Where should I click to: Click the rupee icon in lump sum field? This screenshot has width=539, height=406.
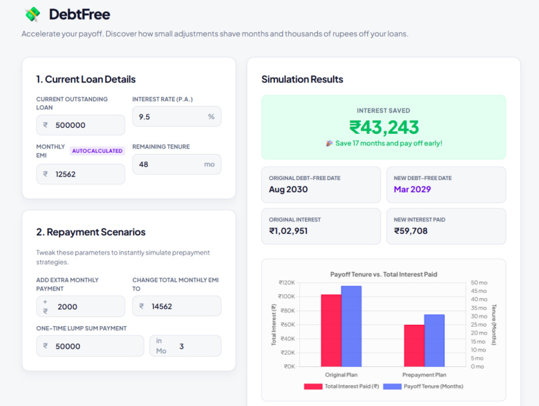(46, 346)
